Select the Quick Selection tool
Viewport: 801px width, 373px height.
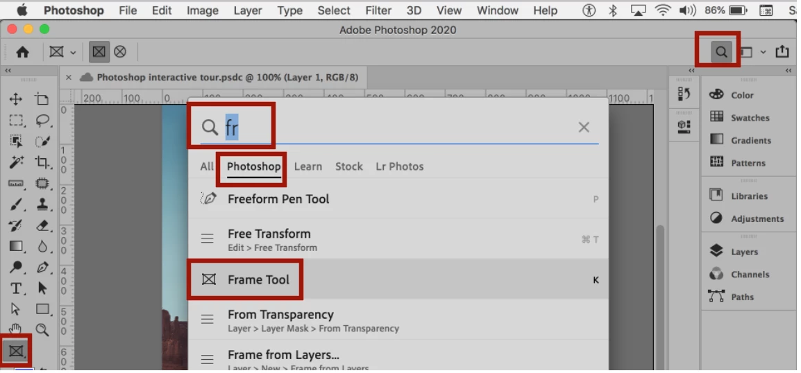[42, 141]
